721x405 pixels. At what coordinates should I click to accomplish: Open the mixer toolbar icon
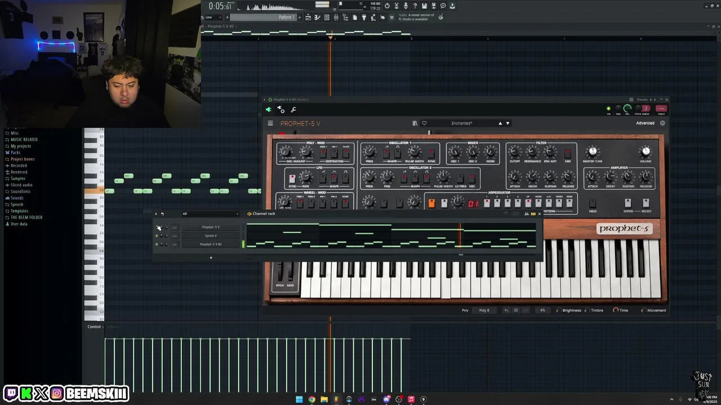pos(336,17)
